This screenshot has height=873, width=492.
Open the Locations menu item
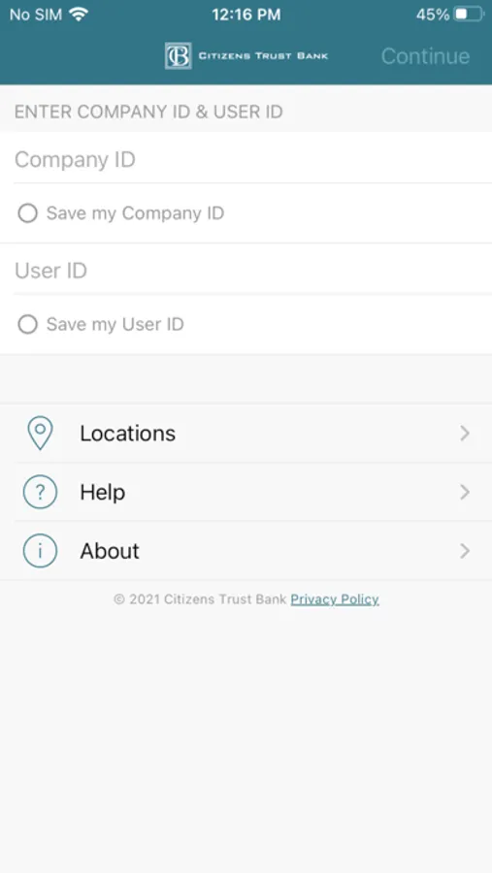(x=246, y=434)
